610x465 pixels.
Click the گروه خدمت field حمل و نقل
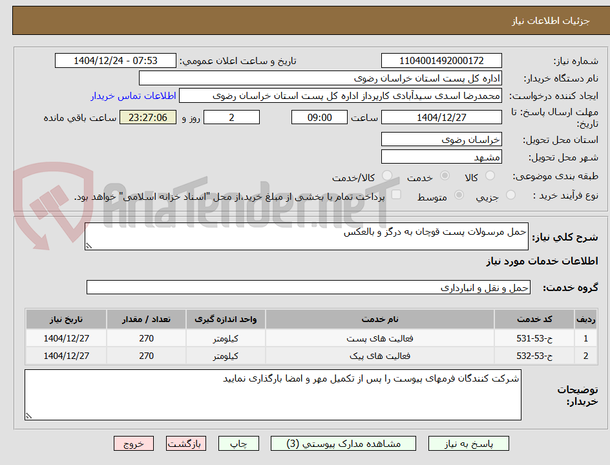coord(308,287)
